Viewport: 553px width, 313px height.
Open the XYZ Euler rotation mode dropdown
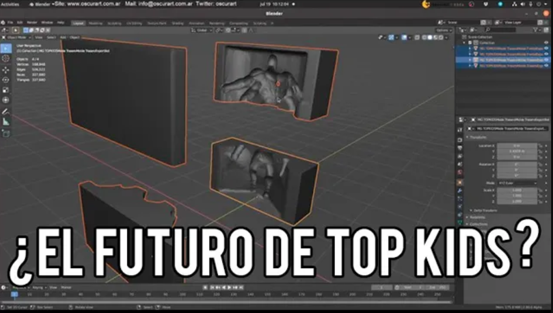[x=517, y=183]
